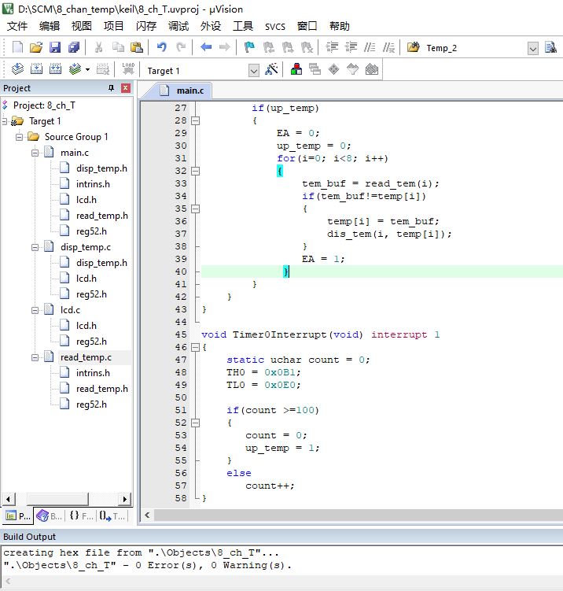Click the Batch build icon
This screenshot has height=591, width=563.
click(x=75, y=69)
